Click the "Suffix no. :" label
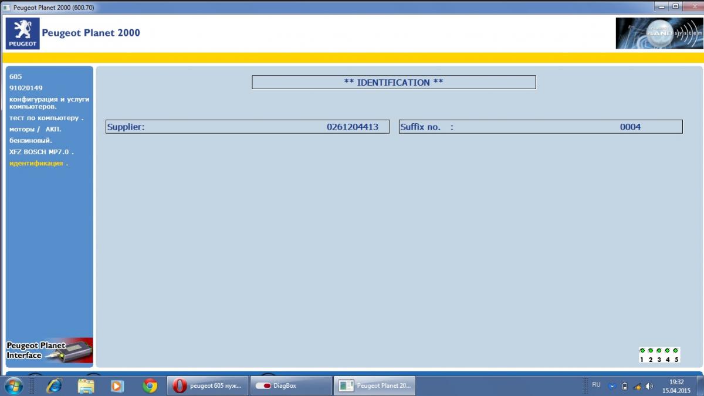 [x=427, y=127]
